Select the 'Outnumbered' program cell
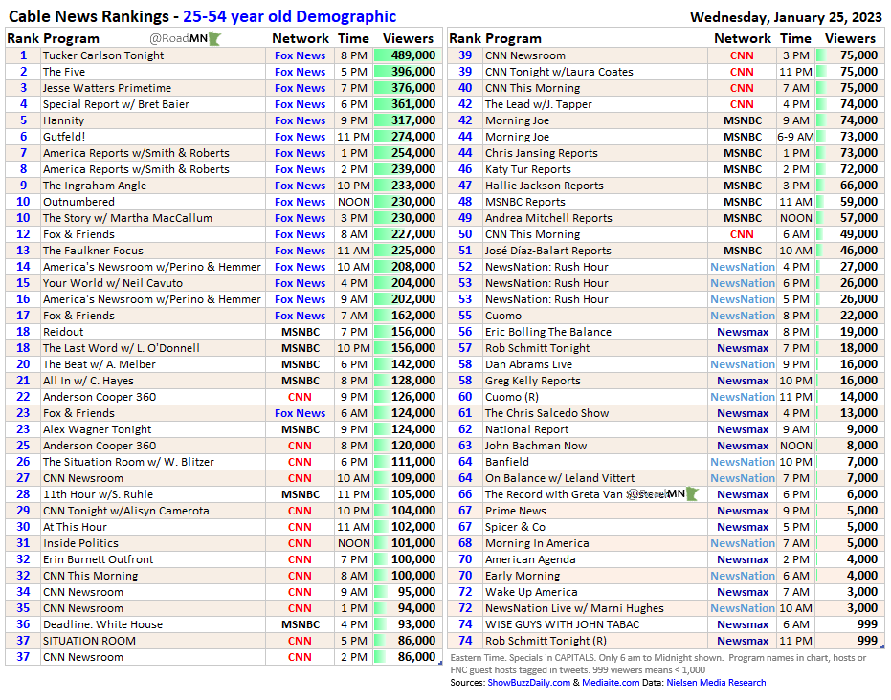This screenshot has height=700, width=891. 153,202
